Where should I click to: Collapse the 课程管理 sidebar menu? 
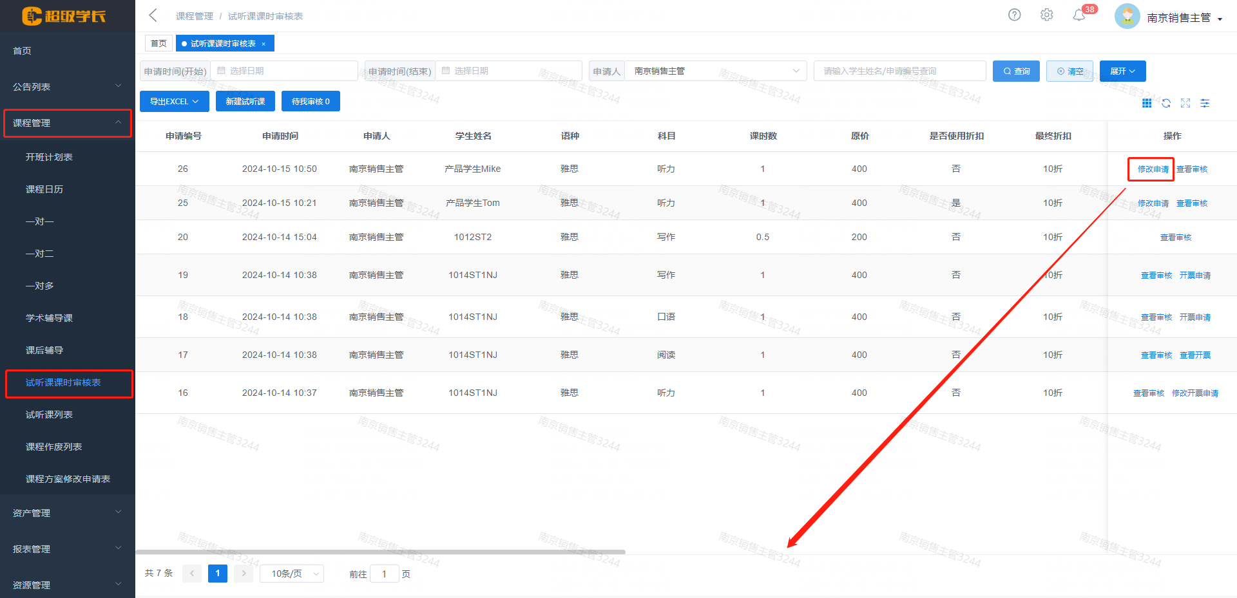coord(67,122)
